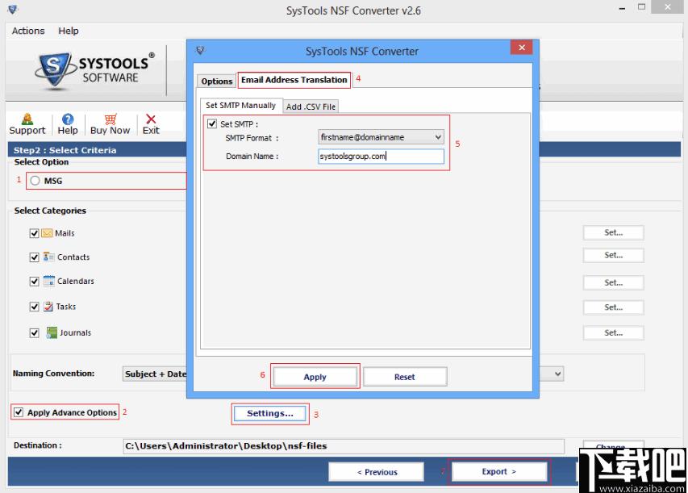Image resolution: width=688 pixels, height=493 pixels.
Task: Click the Reset button
Action: [x=405, y=377]
